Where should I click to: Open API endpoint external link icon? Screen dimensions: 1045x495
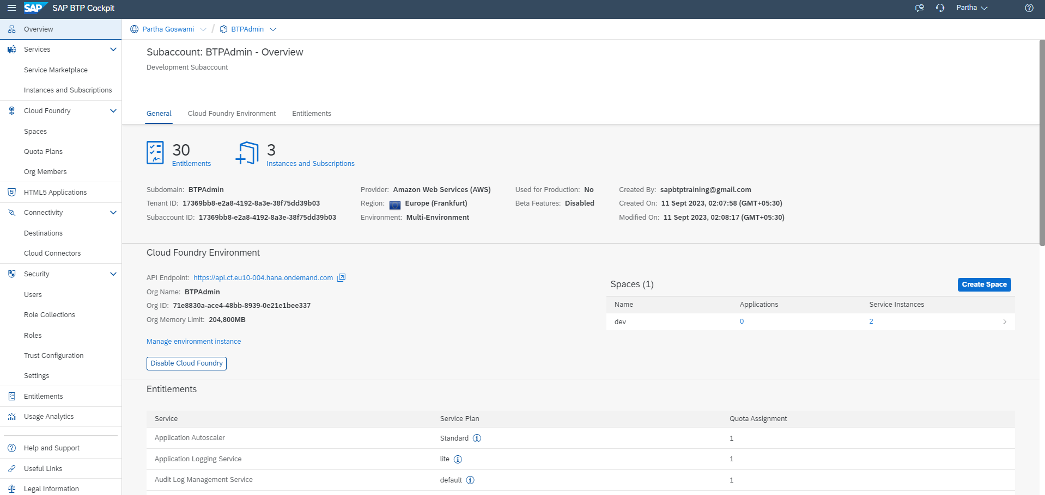coord(341,278)
